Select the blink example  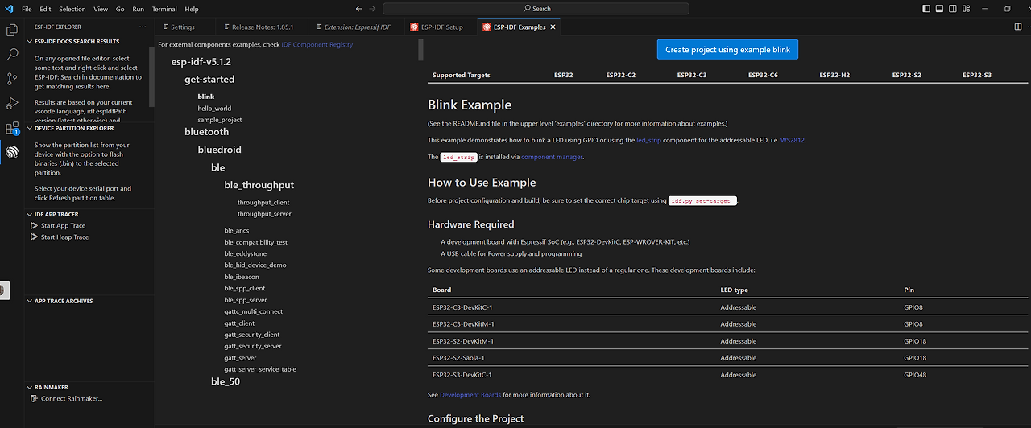click(x=206, y=97)
